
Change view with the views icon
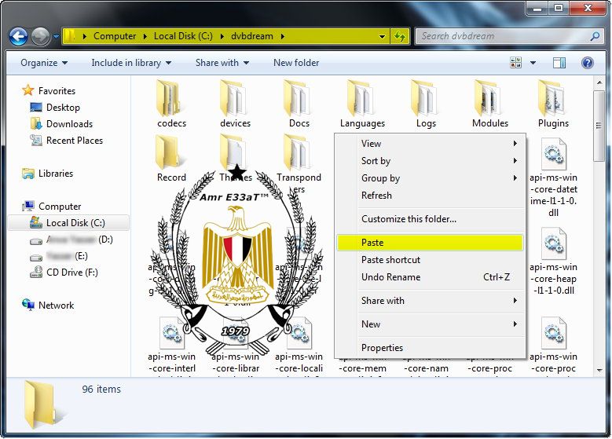tap(515, 63)
